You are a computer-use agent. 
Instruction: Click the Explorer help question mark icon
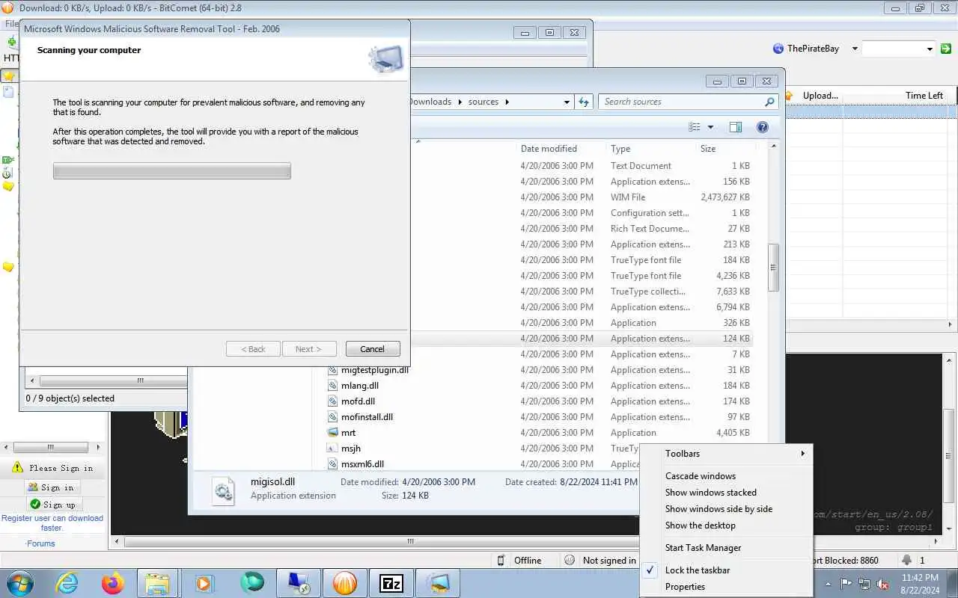tap(763, 127)
